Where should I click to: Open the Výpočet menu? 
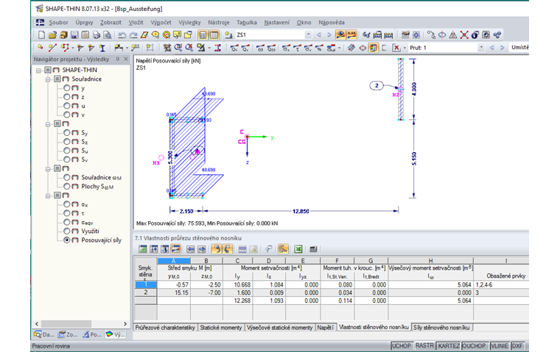point(161,23)
